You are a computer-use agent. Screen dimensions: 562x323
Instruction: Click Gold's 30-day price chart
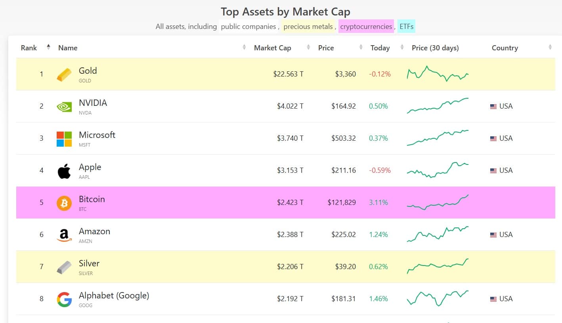tap(438, 74)
